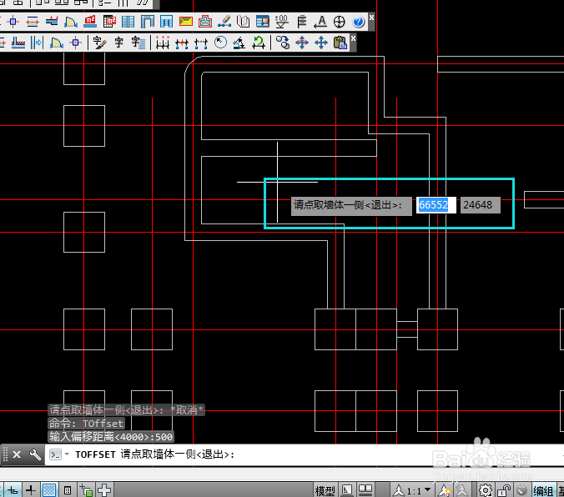
Task: Open the blue help question mark icon
Action: point(358,22)
